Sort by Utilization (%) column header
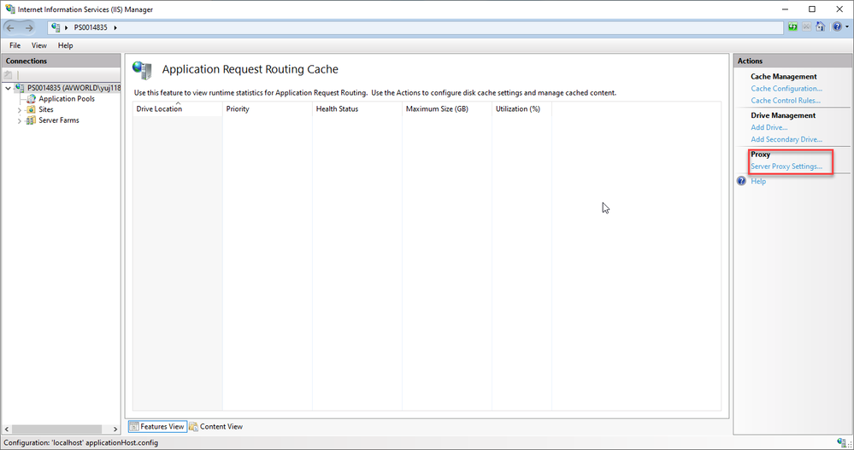Viewport: 854px width, 450px height. [521, 108]
